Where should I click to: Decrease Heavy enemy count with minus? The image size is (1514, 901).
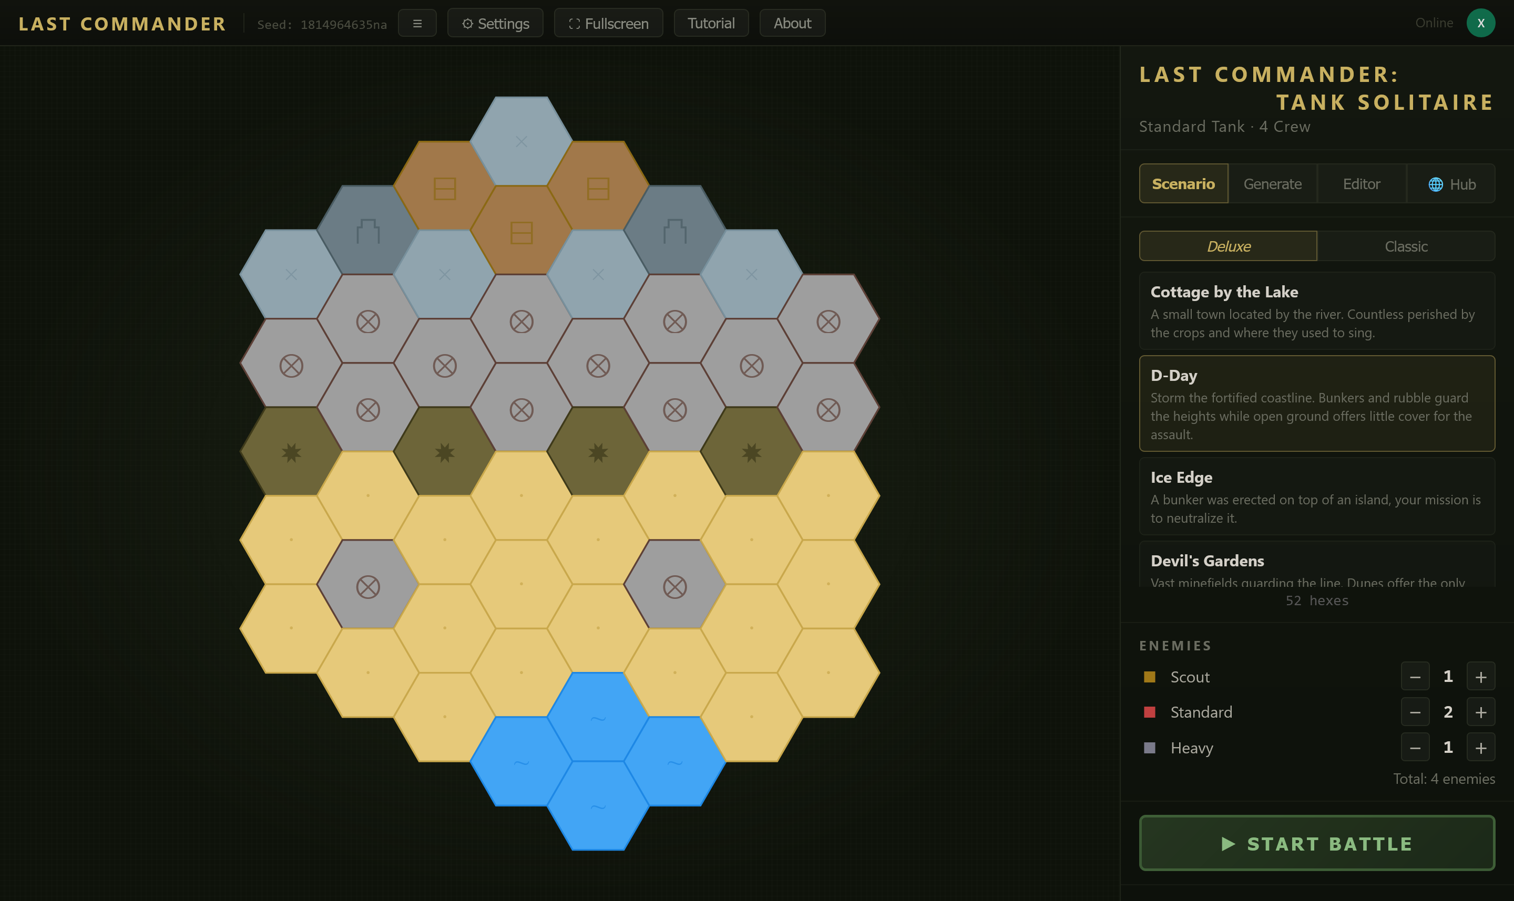click(1415, 748)
